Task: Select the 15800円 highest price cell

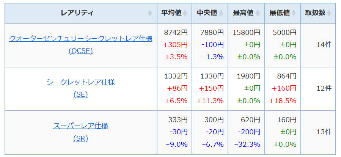Action: [247, 33]
